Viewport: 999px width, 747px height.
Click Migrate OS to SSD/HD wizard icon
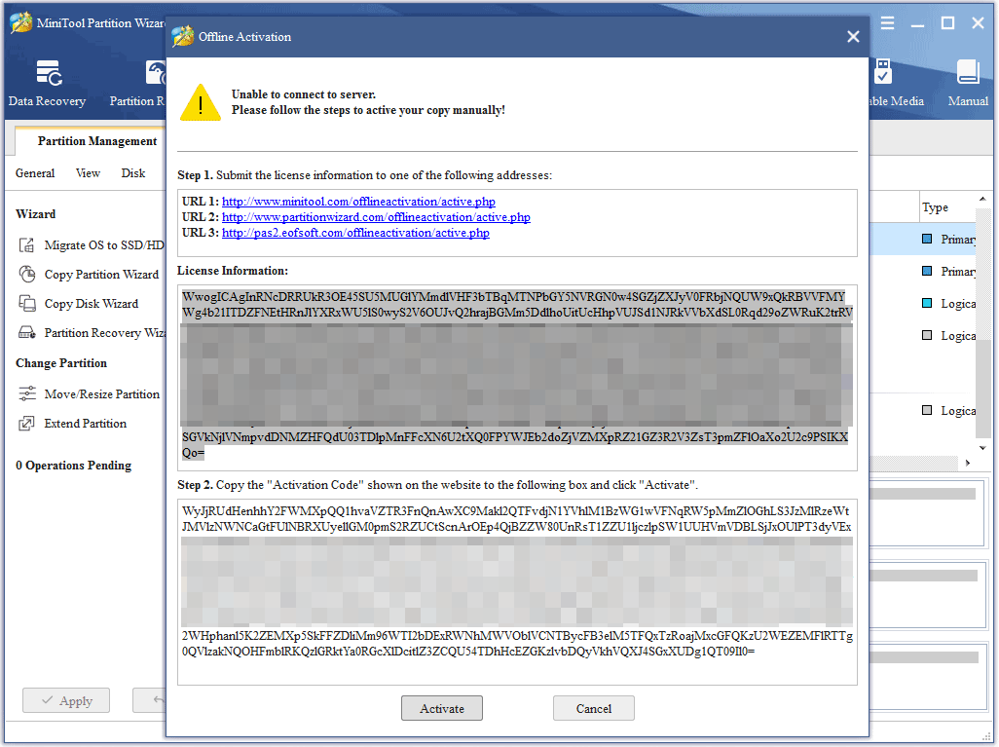click(x=26, y=244)
